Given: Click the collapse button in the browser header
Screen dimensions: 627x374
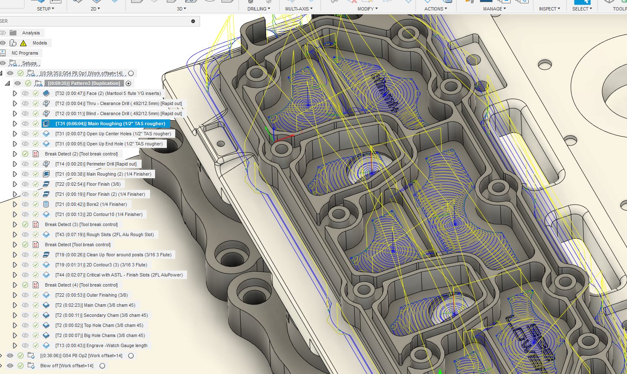Looking at the screenshot, I should 193,21.
